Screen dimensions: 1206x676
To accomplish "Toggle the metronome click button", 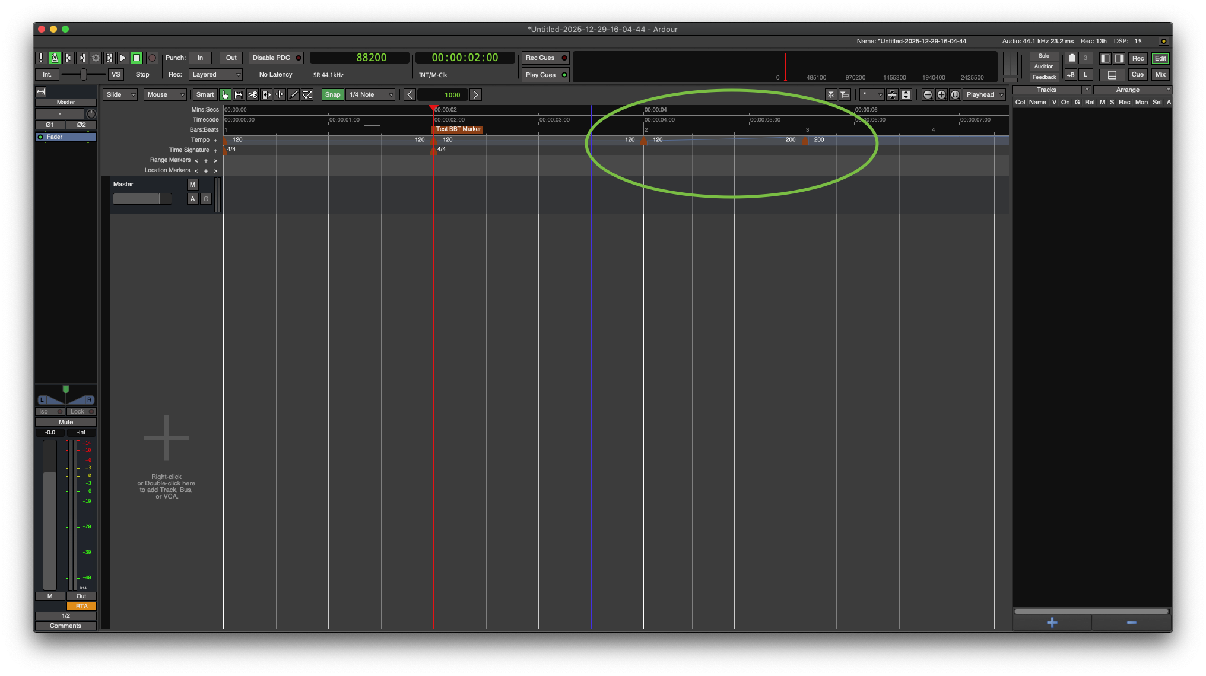I will (x=55, y=58).
